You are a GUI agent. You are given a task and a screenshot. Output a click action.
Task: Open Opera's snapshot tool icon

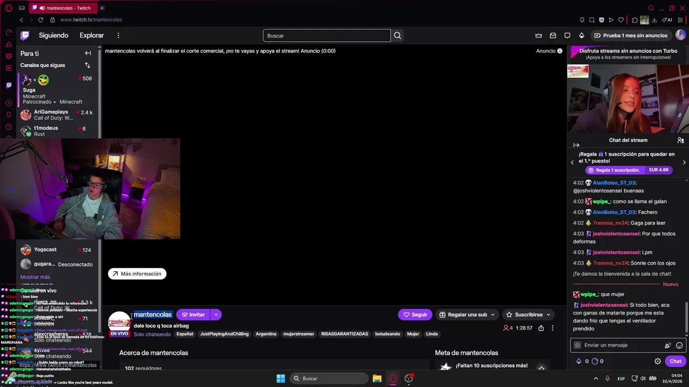tap(592, 20)
